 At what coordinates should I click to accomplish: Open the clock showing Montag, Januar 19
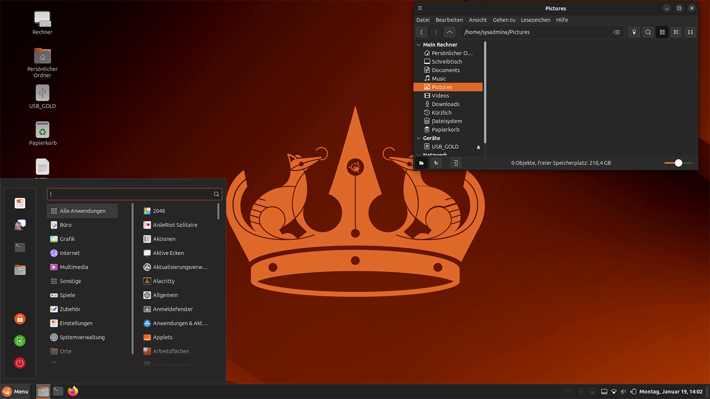[671, 391]
